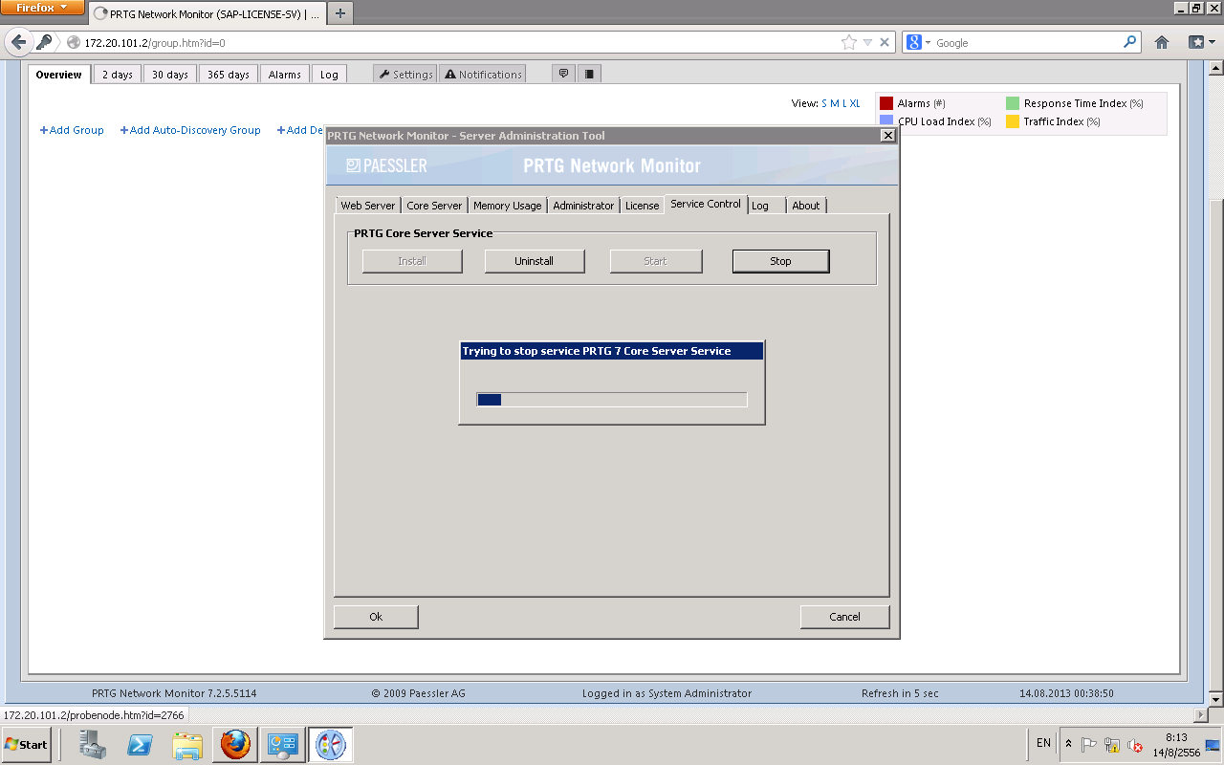The height and width of the screenshot is (765, 1224).
Task: Switch to the Core Server tab
Action: [434, 206]
